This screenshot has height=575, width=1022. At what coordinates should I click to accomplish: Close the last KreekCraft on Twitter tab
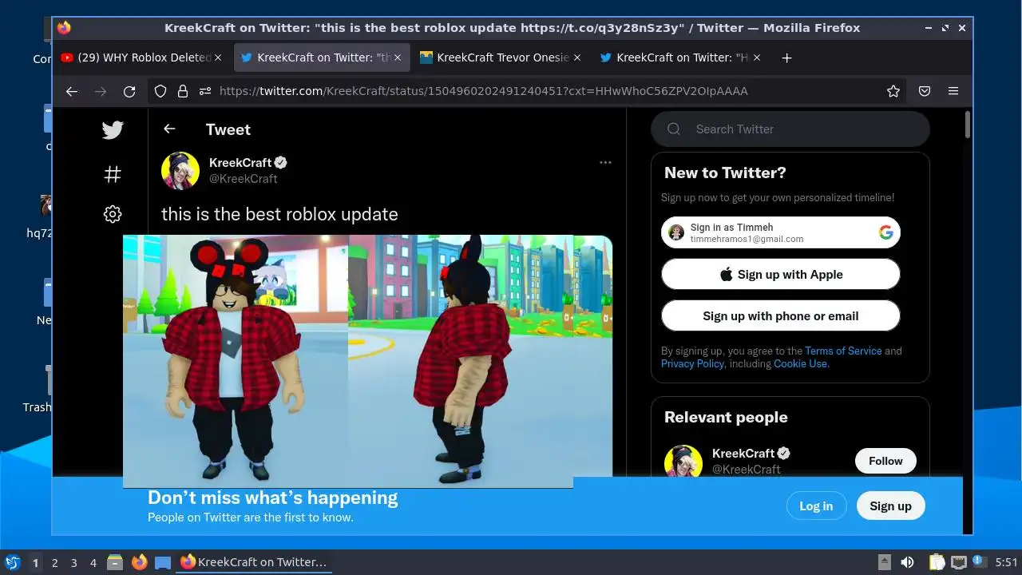click(x=757, y=57)
